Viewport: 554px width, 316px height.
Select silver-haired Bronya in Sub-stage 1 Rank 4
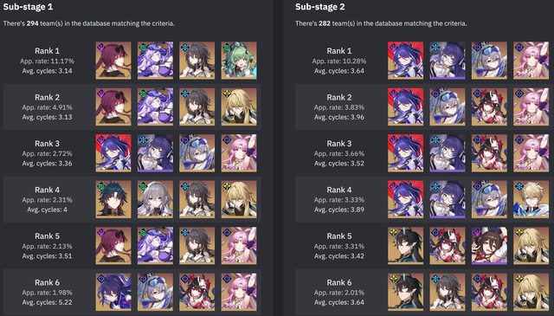[155, 199]
